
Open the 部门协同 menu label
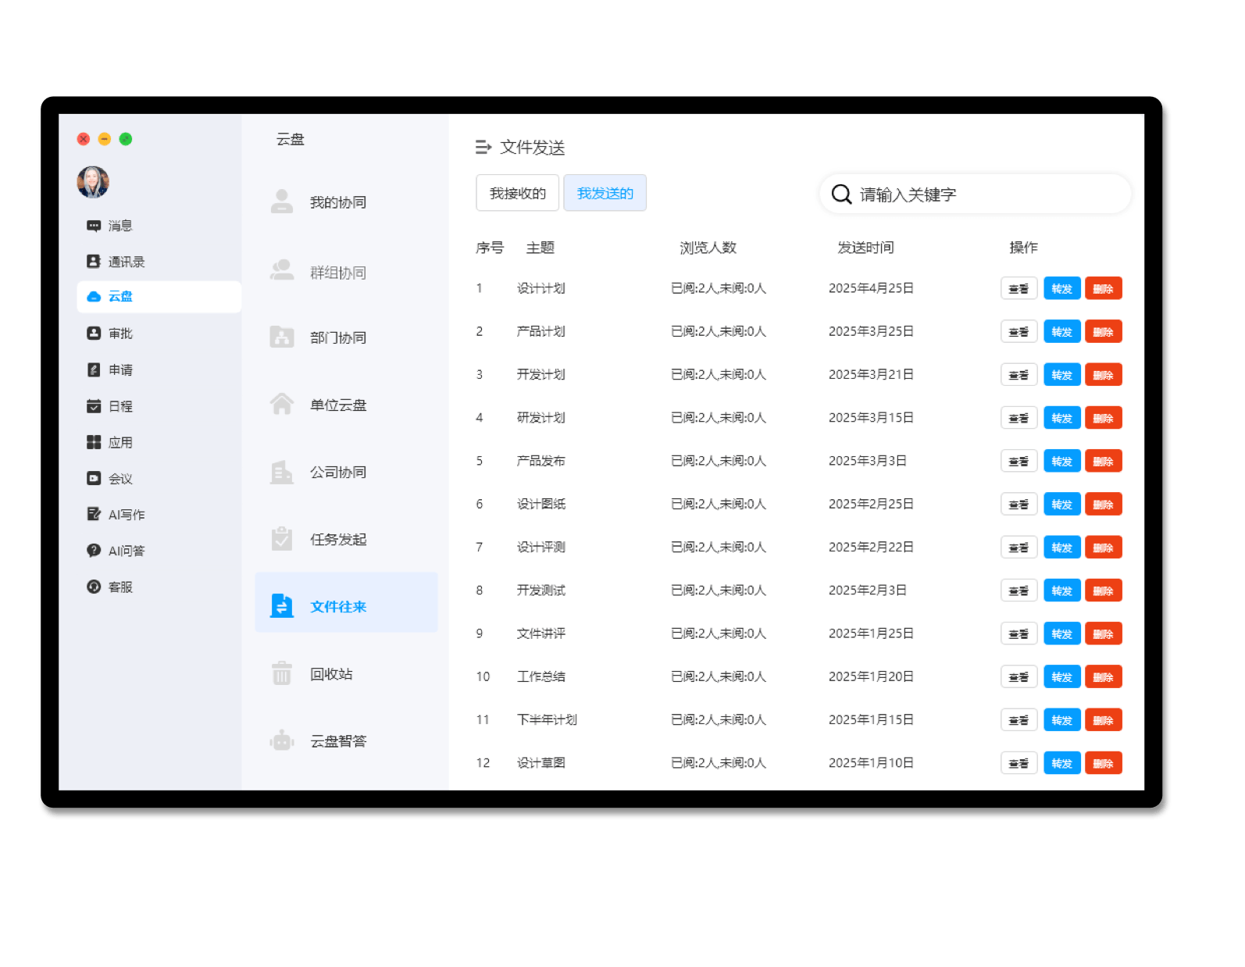(x=338, y=337)
